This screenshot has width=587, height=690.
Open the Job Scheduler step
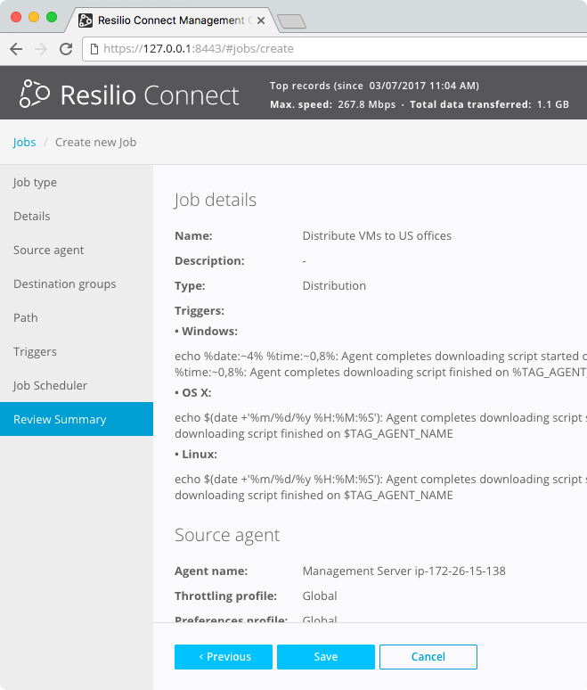pyautogui.click(x=77, y=385)
